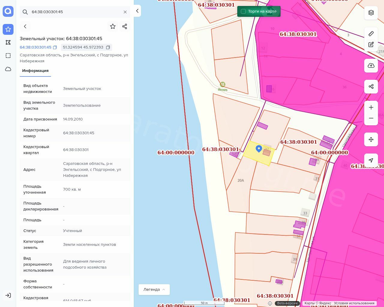
Task: Collapse the side info panel
Action: click(137, 11)
